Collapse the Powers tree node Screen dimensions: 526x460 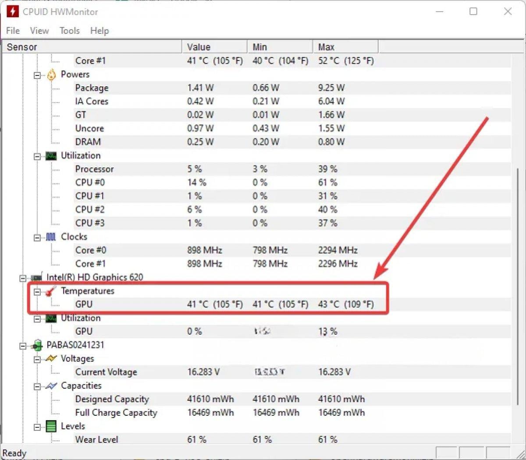pyautogui.click(x=37, y=75)
